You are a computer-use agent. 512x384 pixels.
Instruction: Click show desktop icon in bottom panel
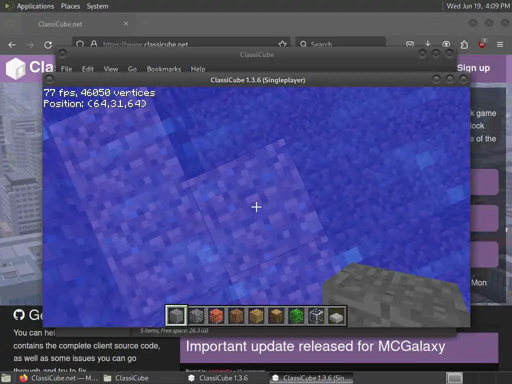point(6,378)
